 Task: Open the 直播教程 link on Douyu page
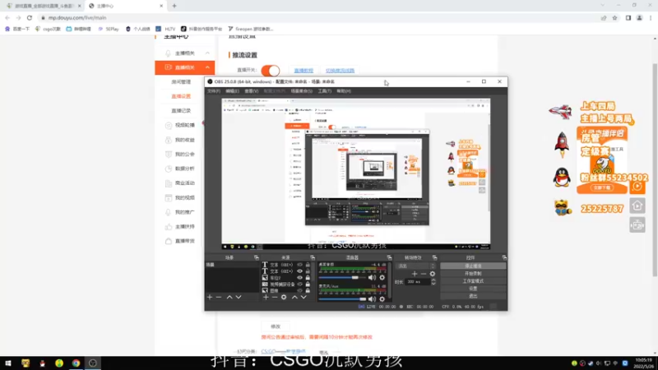click(x=304, y=71)
